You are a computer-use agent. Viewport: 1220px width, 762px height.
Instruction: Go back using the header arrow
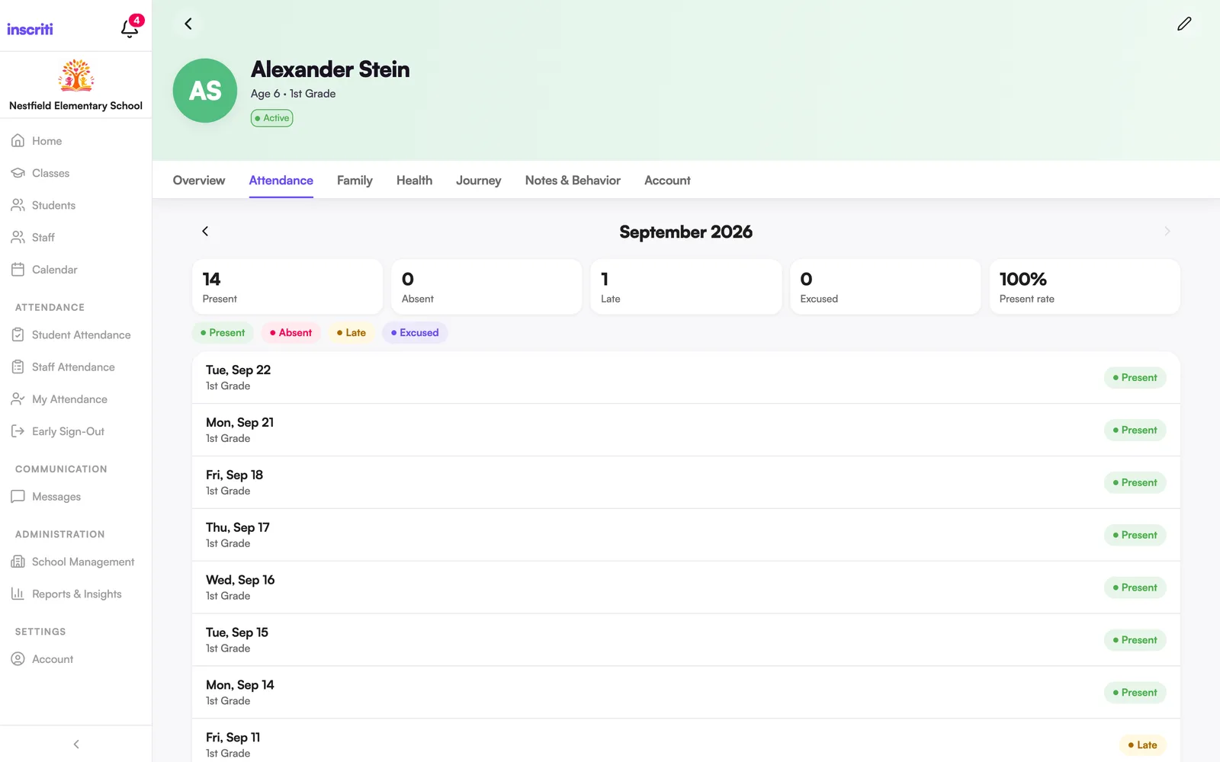tap(188, 24)
